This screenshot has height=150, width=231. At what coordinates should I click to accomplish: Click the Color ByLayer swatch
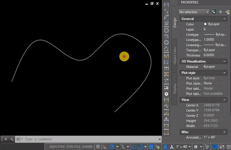point(205,24)
